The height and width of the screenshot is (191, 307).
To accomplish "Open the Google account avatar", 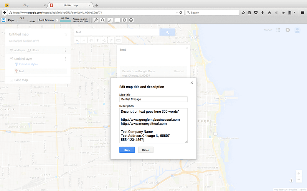I will [297, 30].
